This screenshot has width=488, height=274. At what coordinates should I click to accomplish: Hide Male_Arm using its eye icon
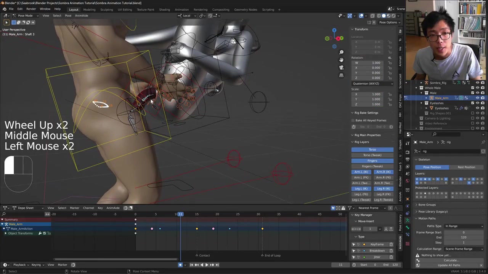tap(477, 98)
